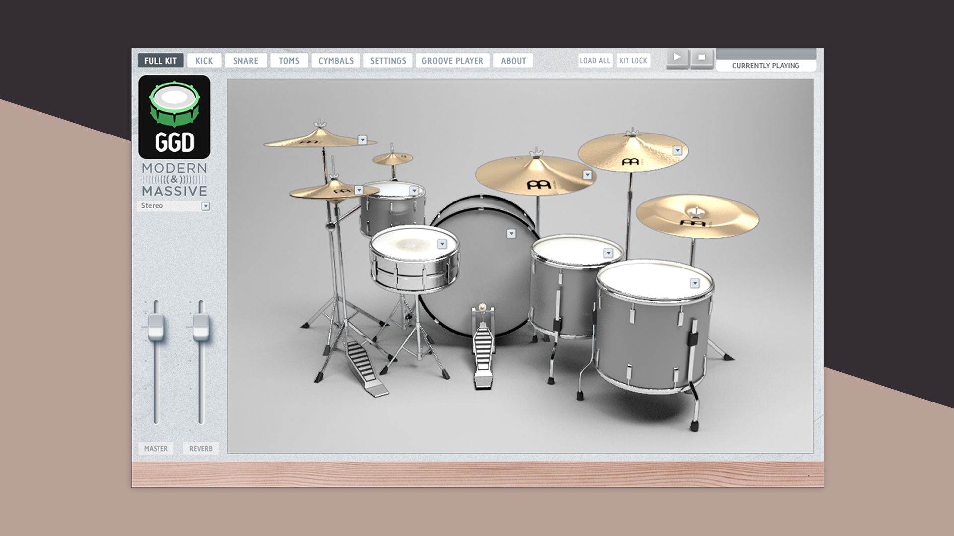Open the Stereo output mode dropdown
The width and height of the screenshot is (954, 536).
point(205,206)
